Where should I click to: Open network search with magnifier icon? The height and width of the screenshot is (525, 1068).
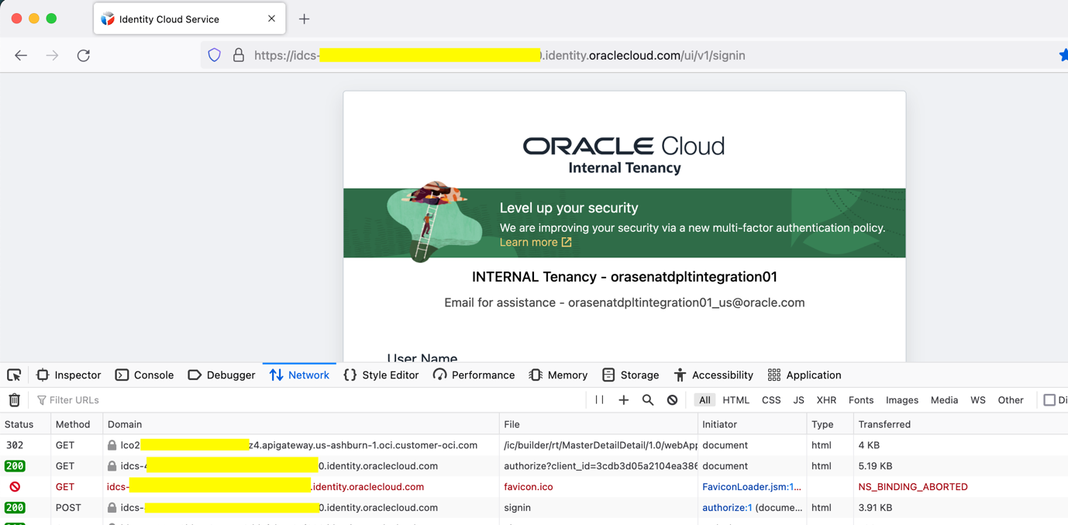pyautogui.click(x=648, y=400)
